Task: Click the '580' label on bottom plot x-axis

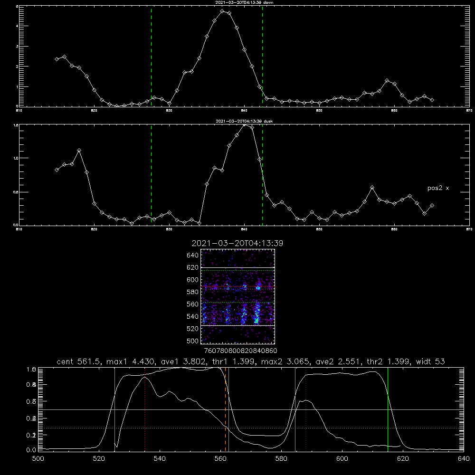Action: click(281, 459)
